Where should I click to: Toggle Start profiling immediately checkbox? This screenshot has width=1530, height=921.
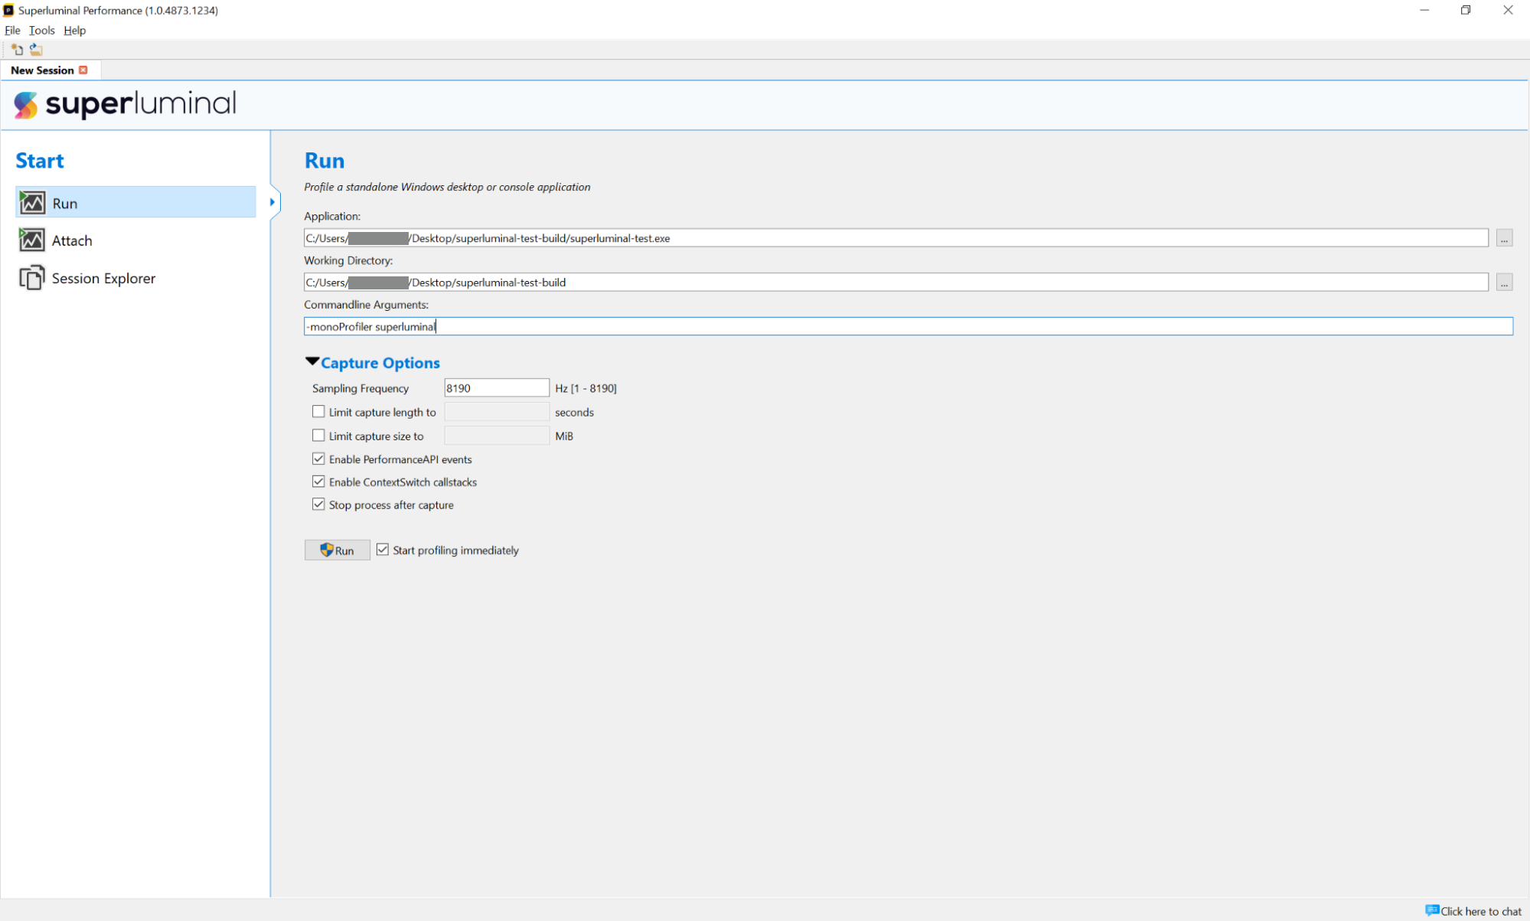pos(383,550)
